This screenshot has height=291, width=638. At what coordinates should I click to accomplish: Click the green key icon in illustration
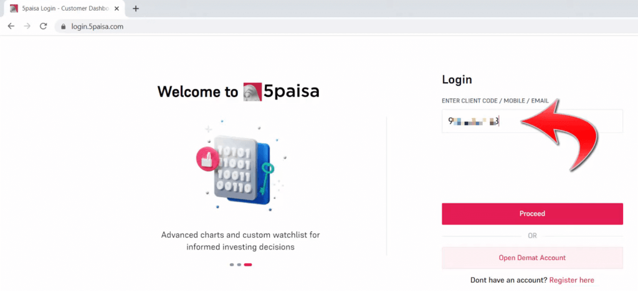(x=267, y=177)
